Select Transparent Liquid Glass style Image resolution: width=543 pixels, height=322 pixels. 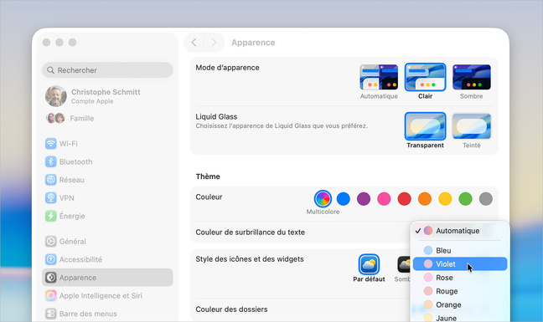click(425, 130)
